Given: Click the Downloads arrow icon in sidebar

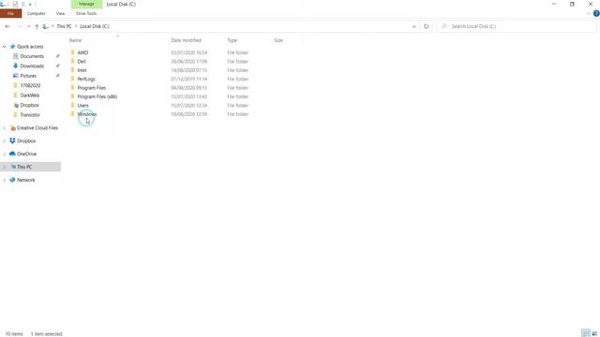Looking at the screenshot, I should pos(16,66).
